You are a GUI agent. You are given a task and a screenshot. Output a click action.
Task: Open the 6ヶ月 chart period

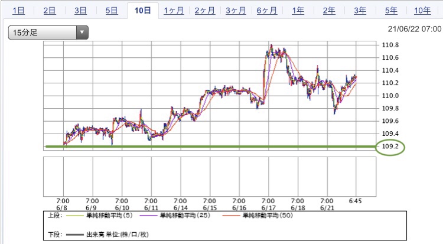tap(267, 11)
